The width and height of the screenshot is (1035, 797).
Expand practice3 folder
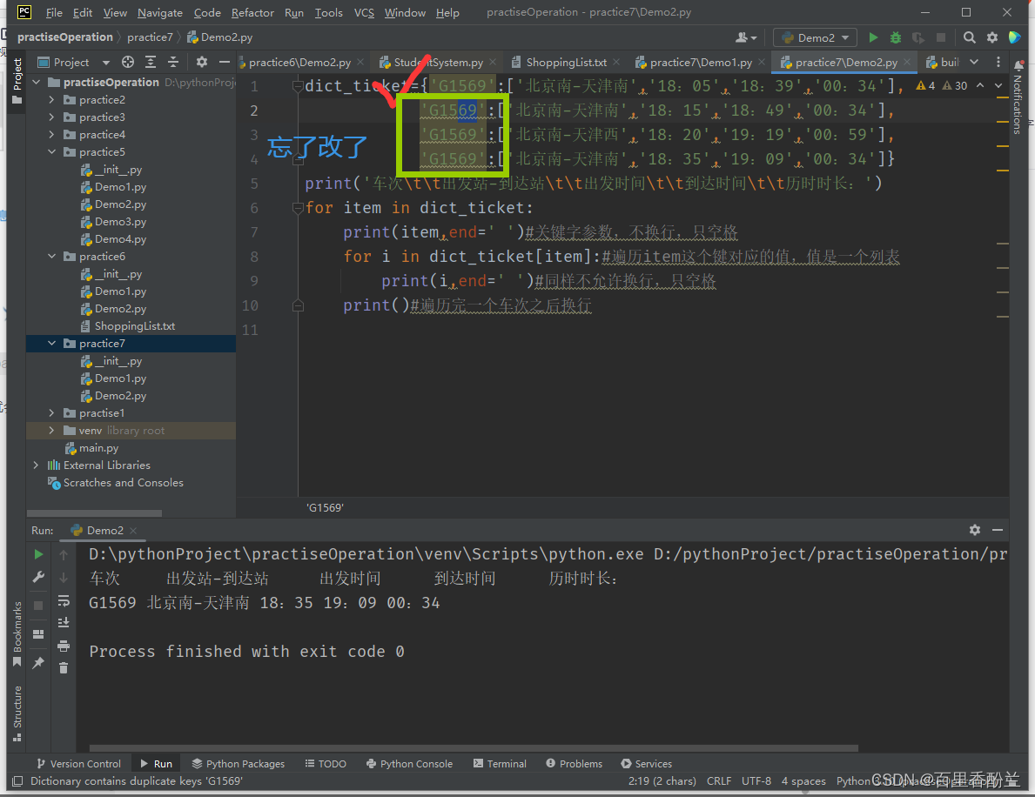click(x=51, y=117)
